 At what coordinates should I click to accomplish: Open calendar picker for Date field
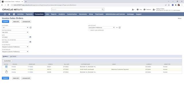[x=30, y=37]
